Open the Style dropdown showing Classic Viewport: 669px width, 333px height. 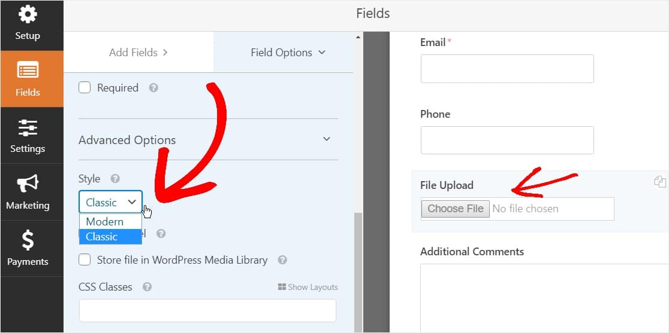(110, 202)
